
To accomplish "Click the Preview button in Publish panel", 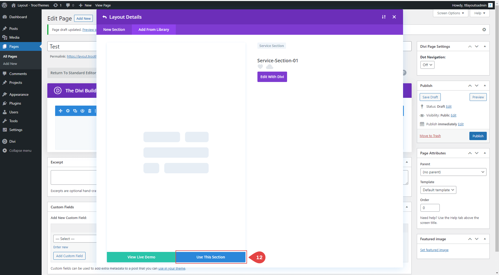I will 478,97.
